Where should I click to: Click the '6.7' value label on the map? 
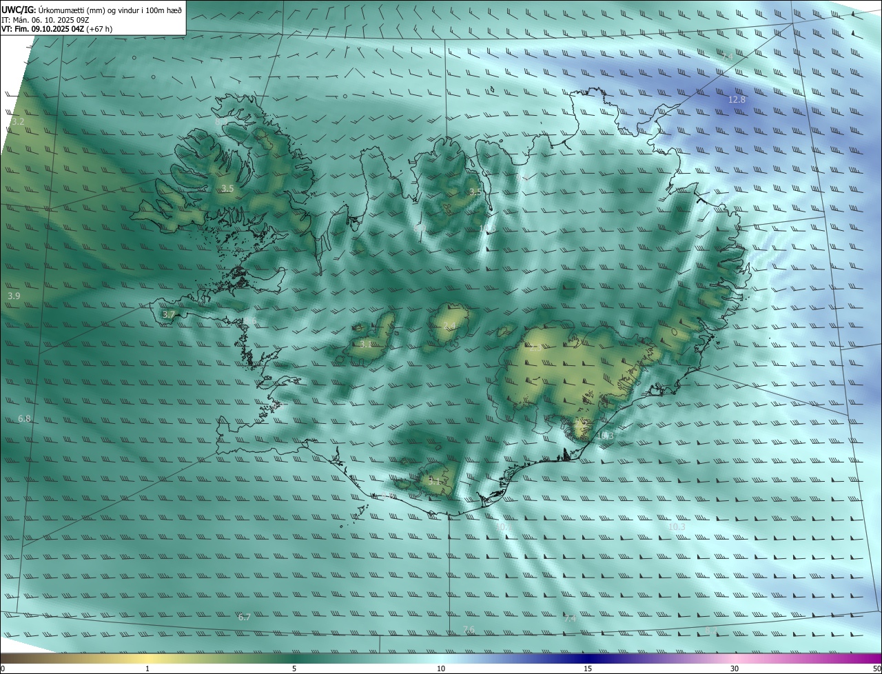click(244, 617)
